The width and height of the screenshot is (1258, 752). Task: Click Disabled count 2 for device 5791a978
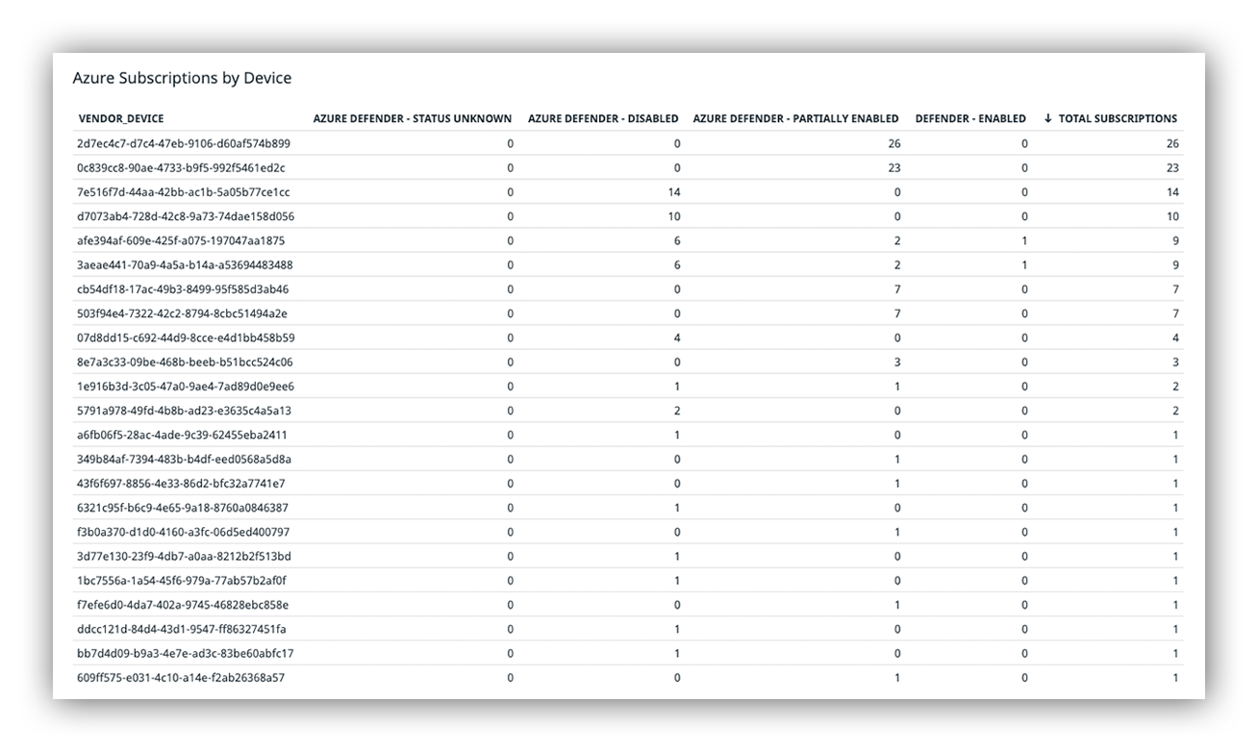pyautogui.click(x=677, y=411)
